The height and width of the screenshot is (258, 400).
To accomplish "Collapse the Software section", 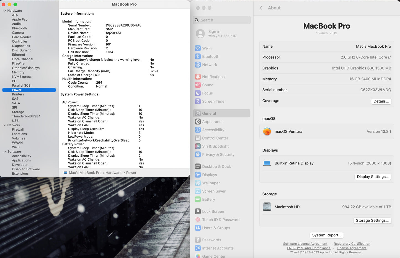I will (x=4, y=151).
